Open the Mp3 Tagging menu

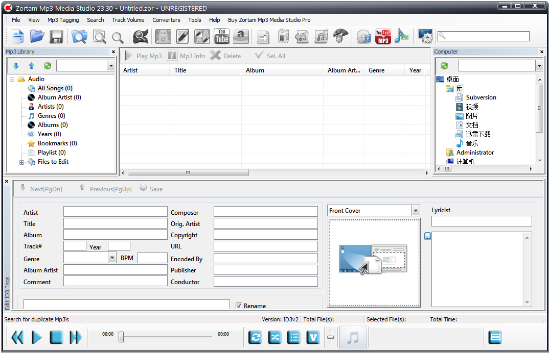point(63,20)
